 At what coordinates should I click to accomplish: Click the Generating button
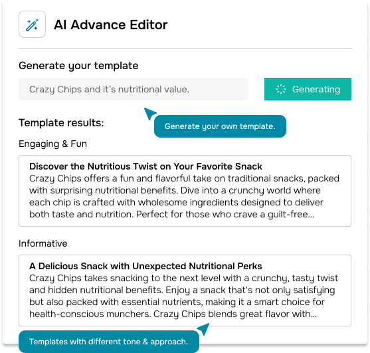(308, 89)
